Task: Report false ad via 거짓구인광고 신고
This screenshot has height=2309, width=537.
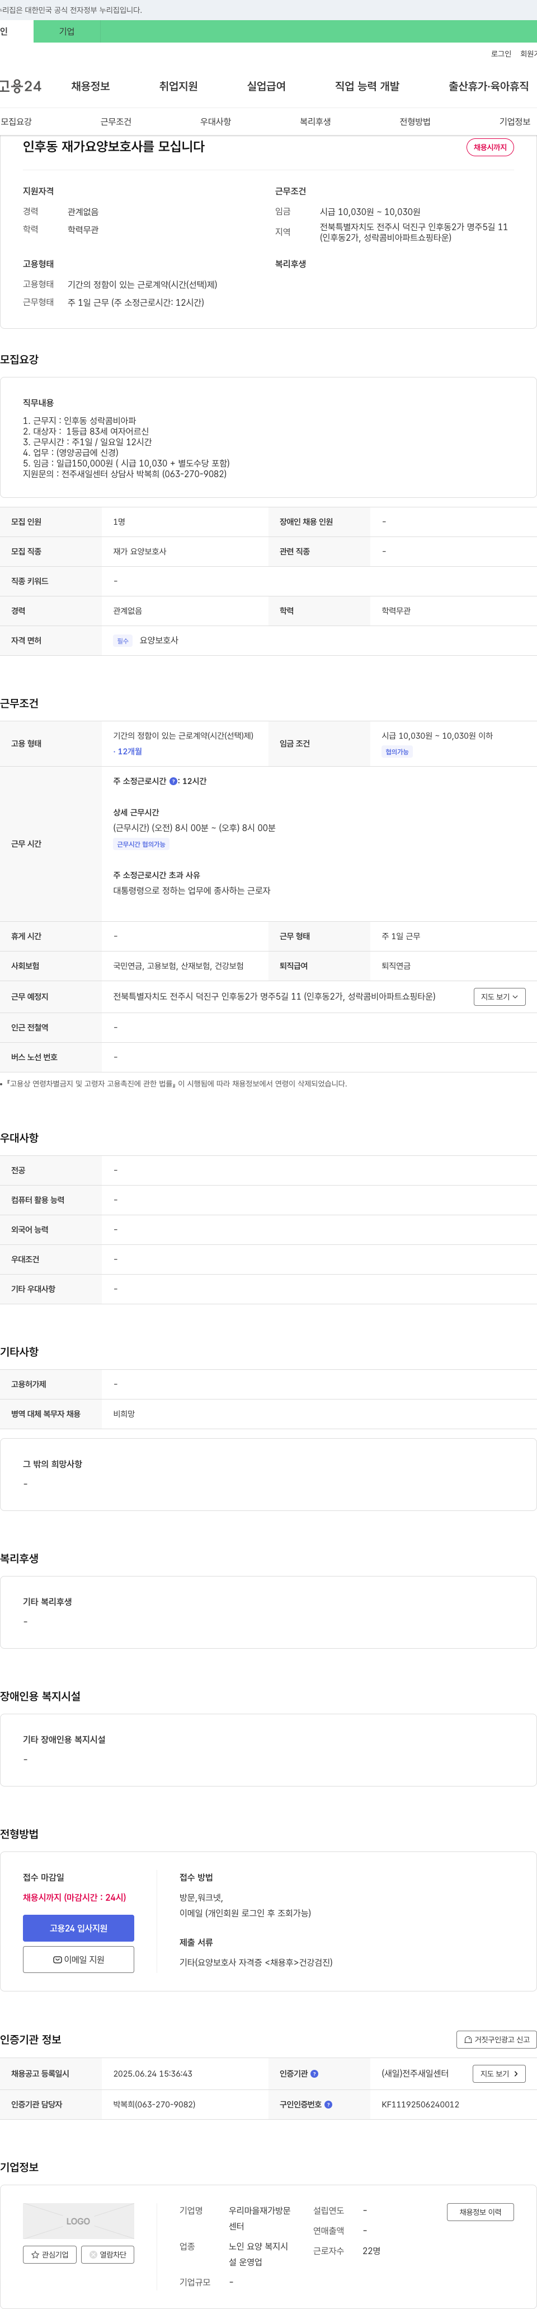Action: click(x=497, y=2040)
